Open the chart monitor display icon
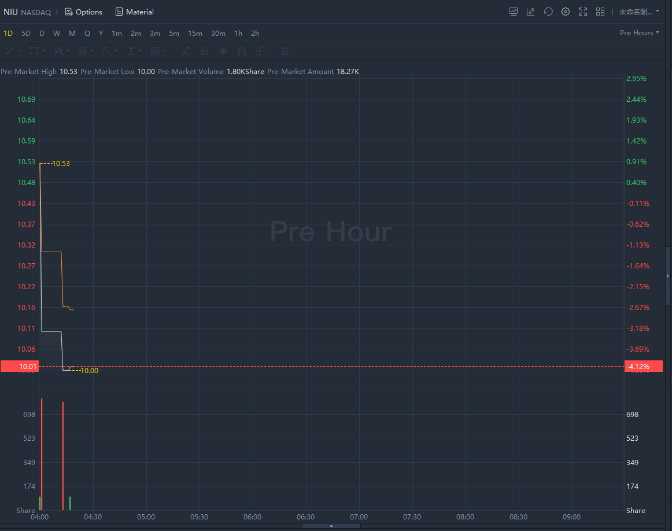Viewport: 672px width, 531px height. point(514,12)
